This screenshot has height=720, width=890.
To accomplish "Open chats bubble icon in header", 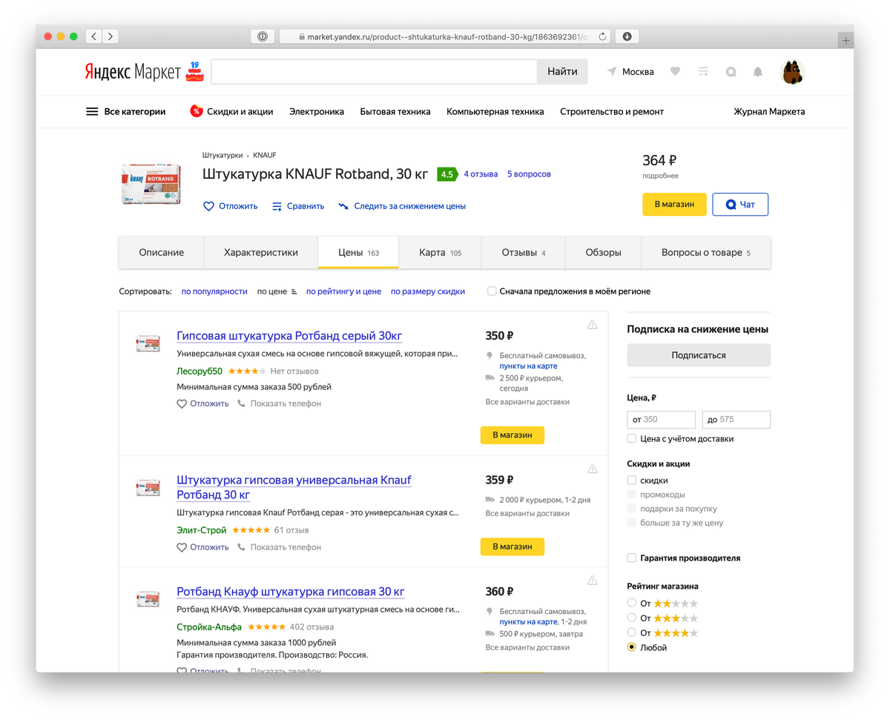I will tap(731, 72).
